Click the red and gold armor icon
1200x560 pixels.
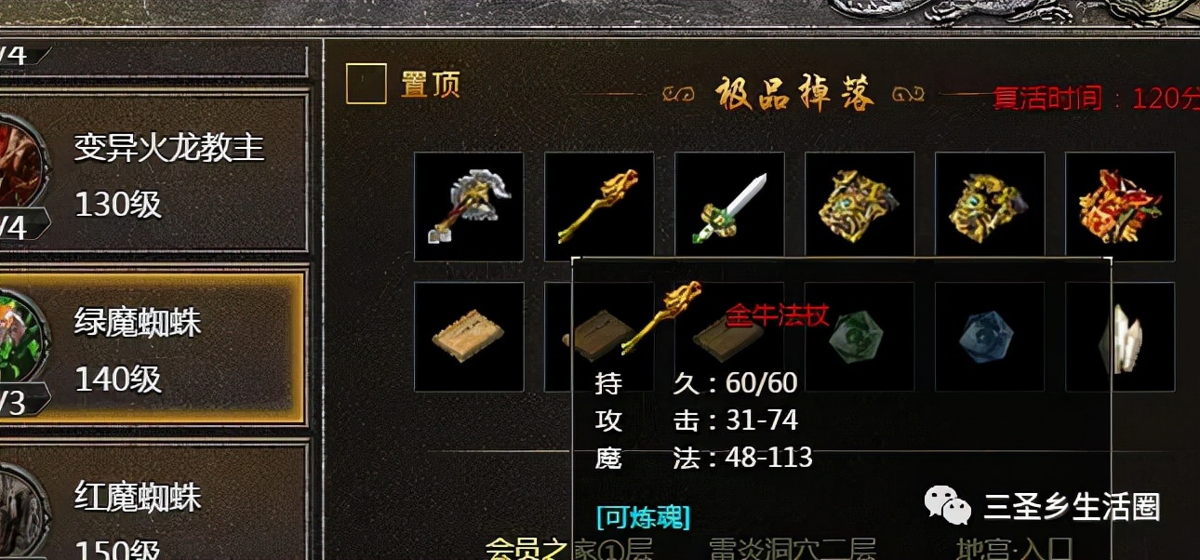pyautogui.click(x=1120, y=207)
